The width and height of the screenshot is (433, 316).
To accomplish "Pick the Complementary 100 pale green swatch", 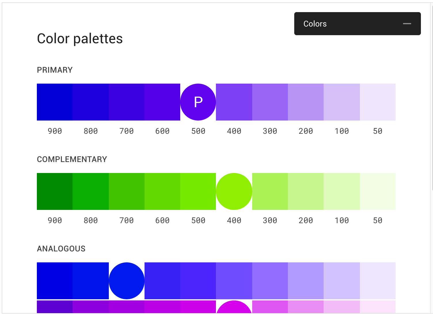I will [x=342, y=191].
